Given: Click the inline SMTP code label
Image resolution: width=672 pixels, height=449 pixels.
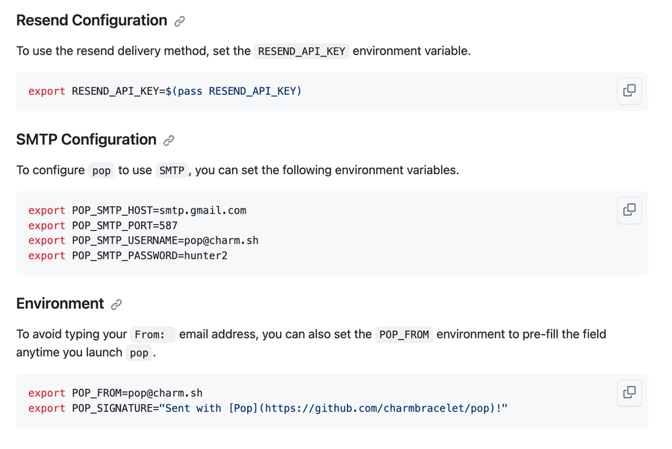Looking at the screenshot, I should [172, 170].
